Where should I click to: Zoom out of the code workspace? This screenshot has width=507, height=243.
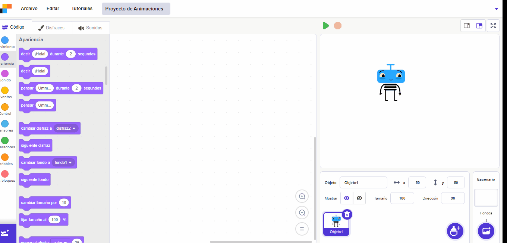click(x=302, y=213)
